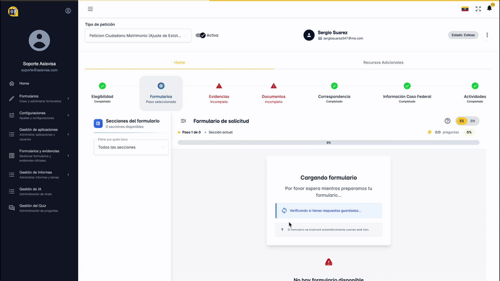This screenshot has width=500, height=281.
Task: Click the Sergio Suarez user avatar
Action: coord(309,35)
